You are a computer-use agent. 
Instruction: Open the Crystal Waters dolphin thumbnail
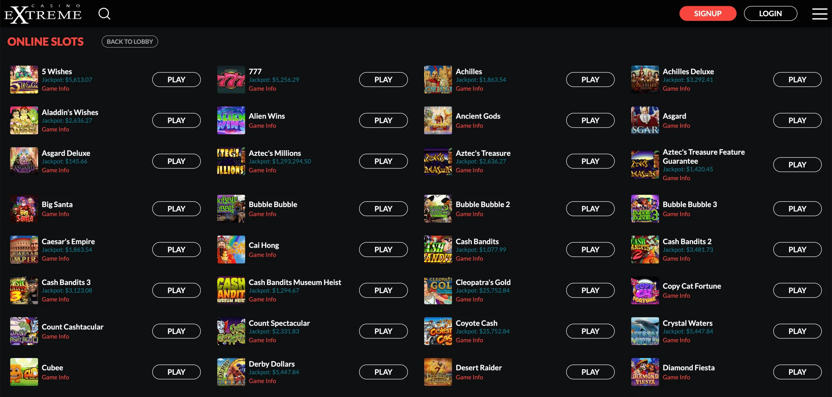coord(645,331)
